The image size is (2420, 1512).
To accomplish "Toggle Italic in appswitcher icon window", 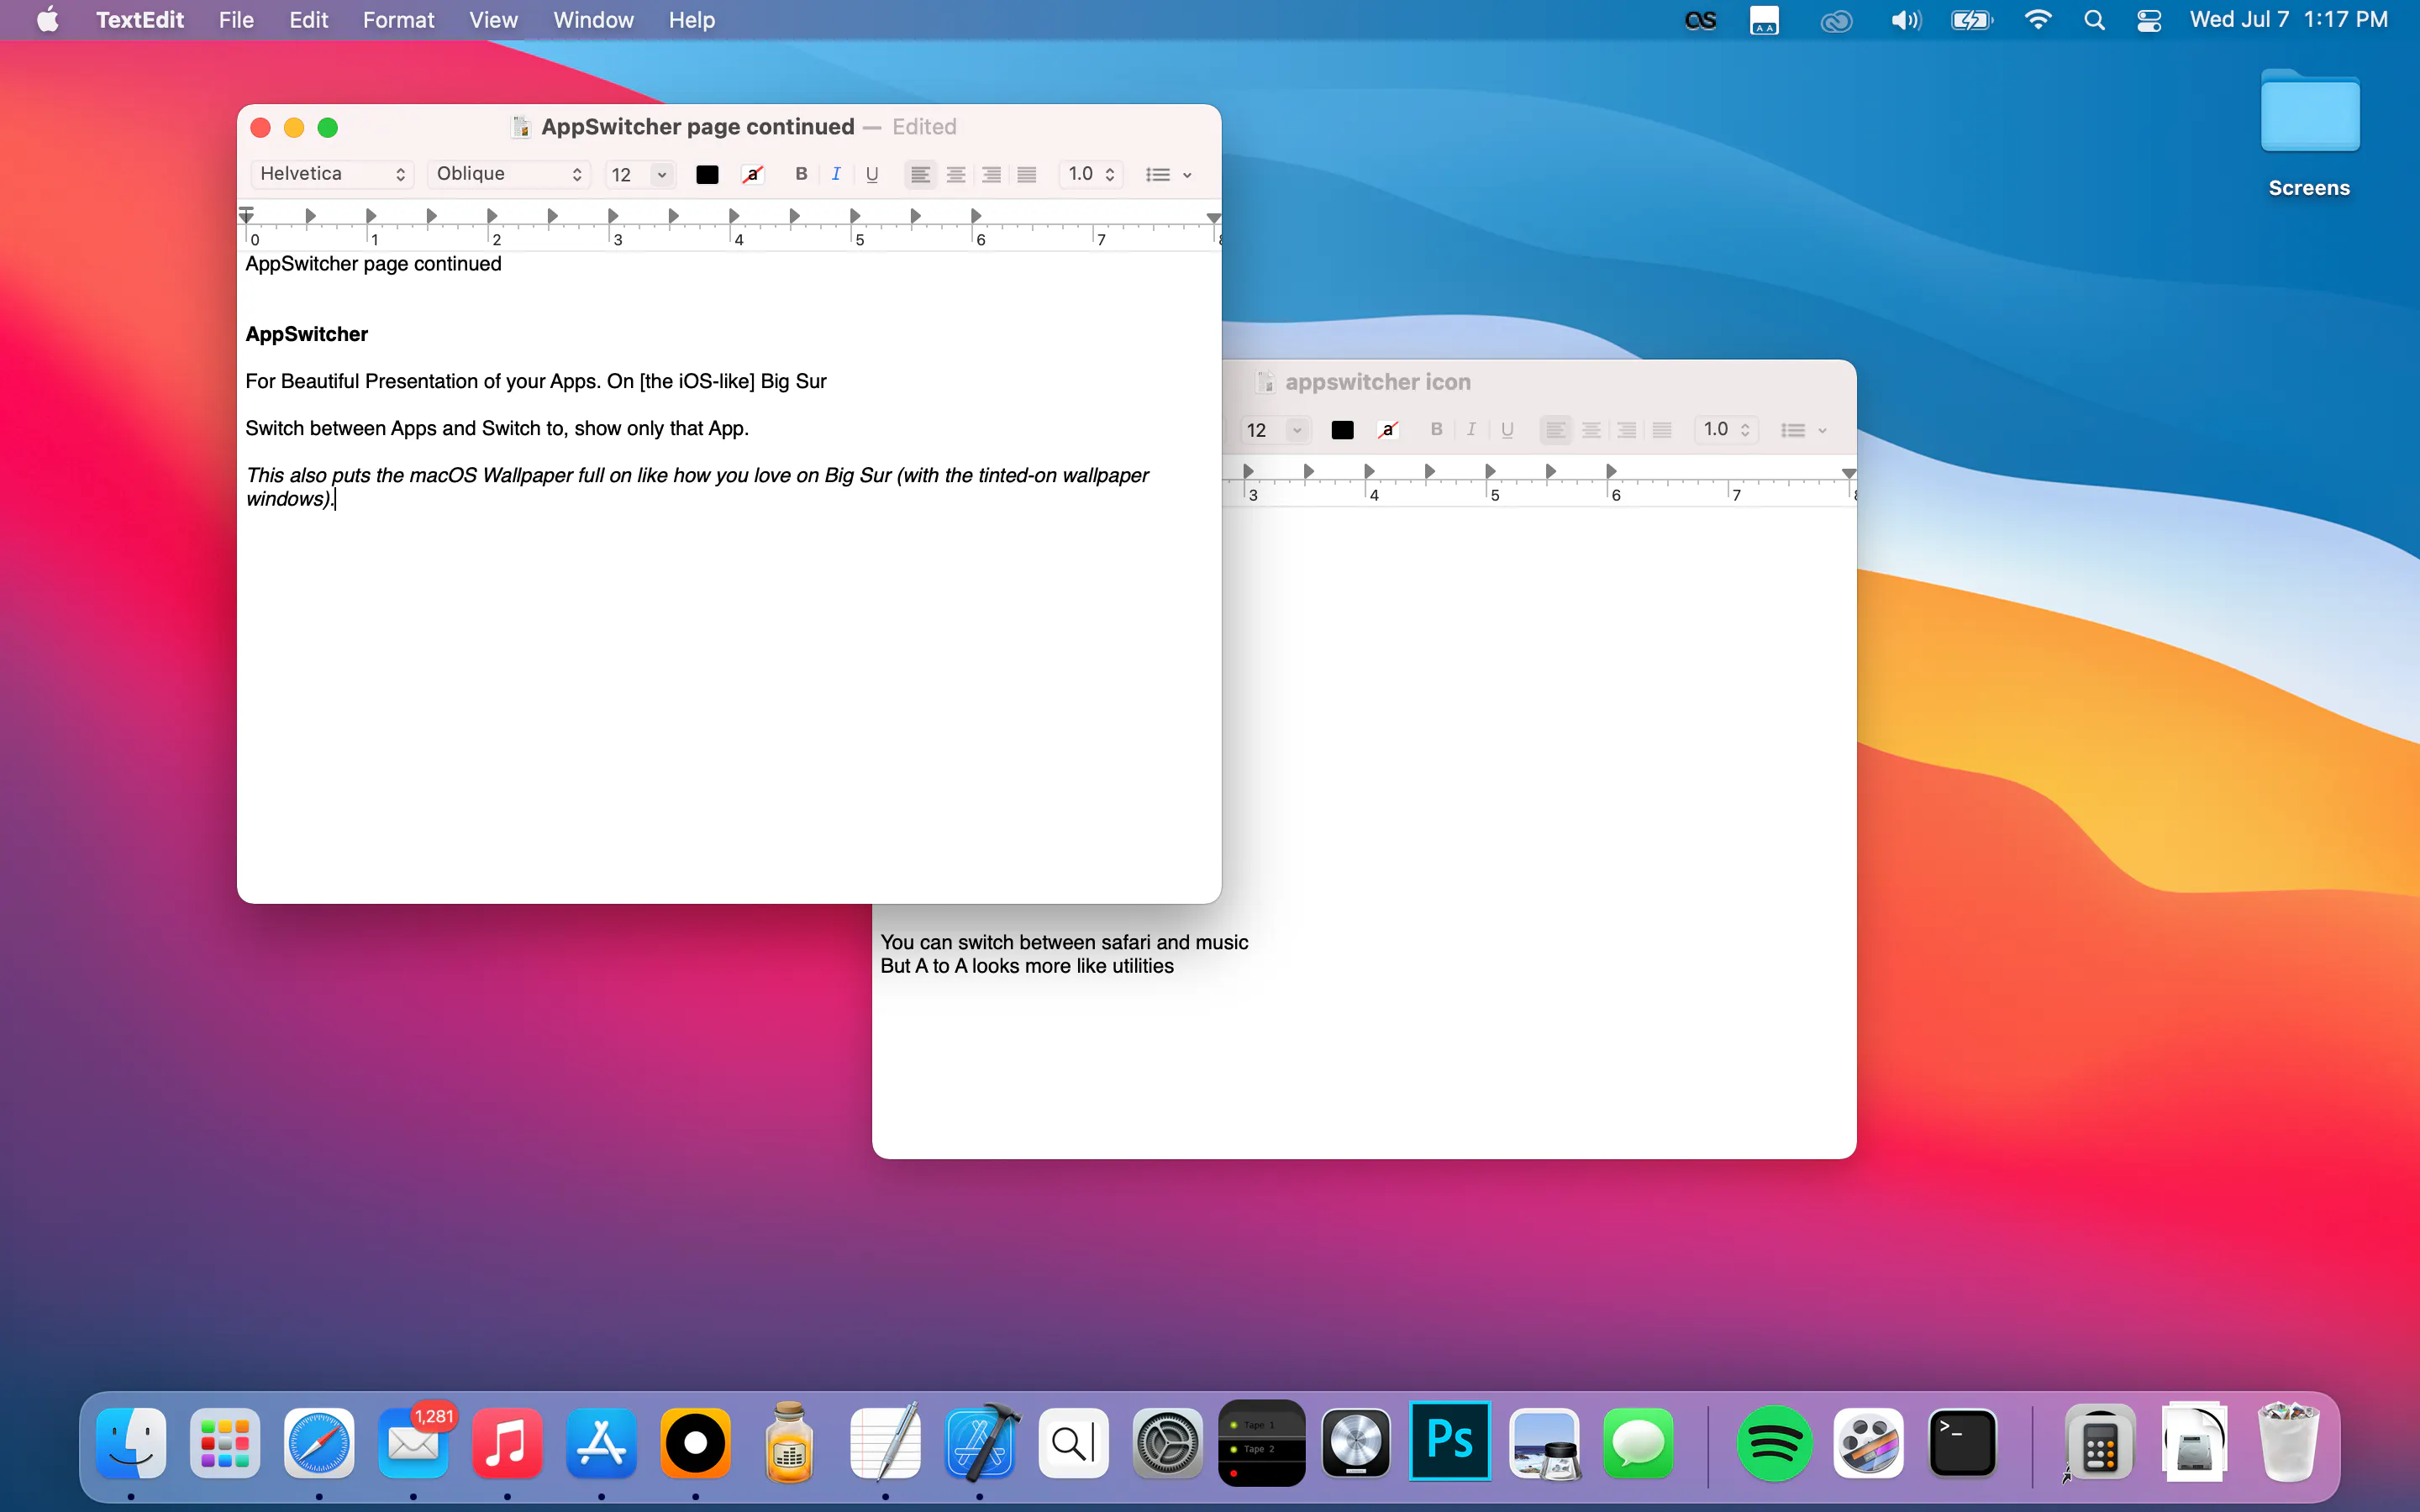I will click(1471, 430).
